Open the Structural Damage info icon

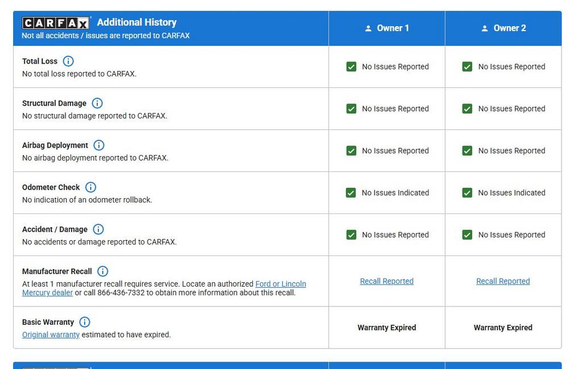97,103
